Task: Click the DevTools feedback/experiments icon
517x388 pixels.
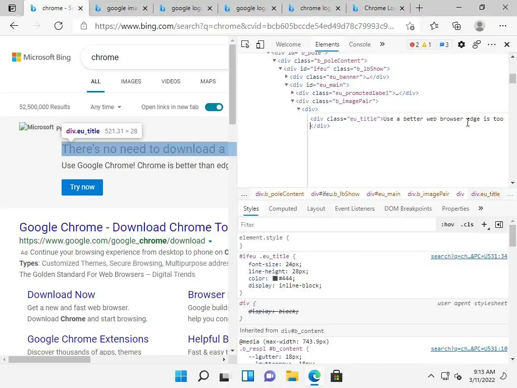Action: tap(477, 44)
